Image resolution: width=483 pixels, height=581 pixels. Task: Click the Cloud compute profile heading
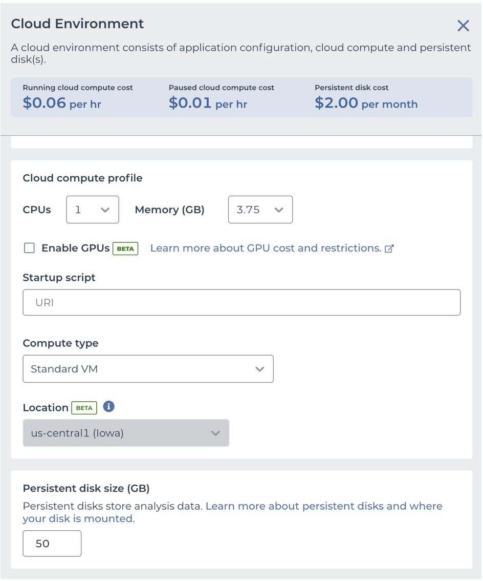pyautogui.click(x=82, y=178)
